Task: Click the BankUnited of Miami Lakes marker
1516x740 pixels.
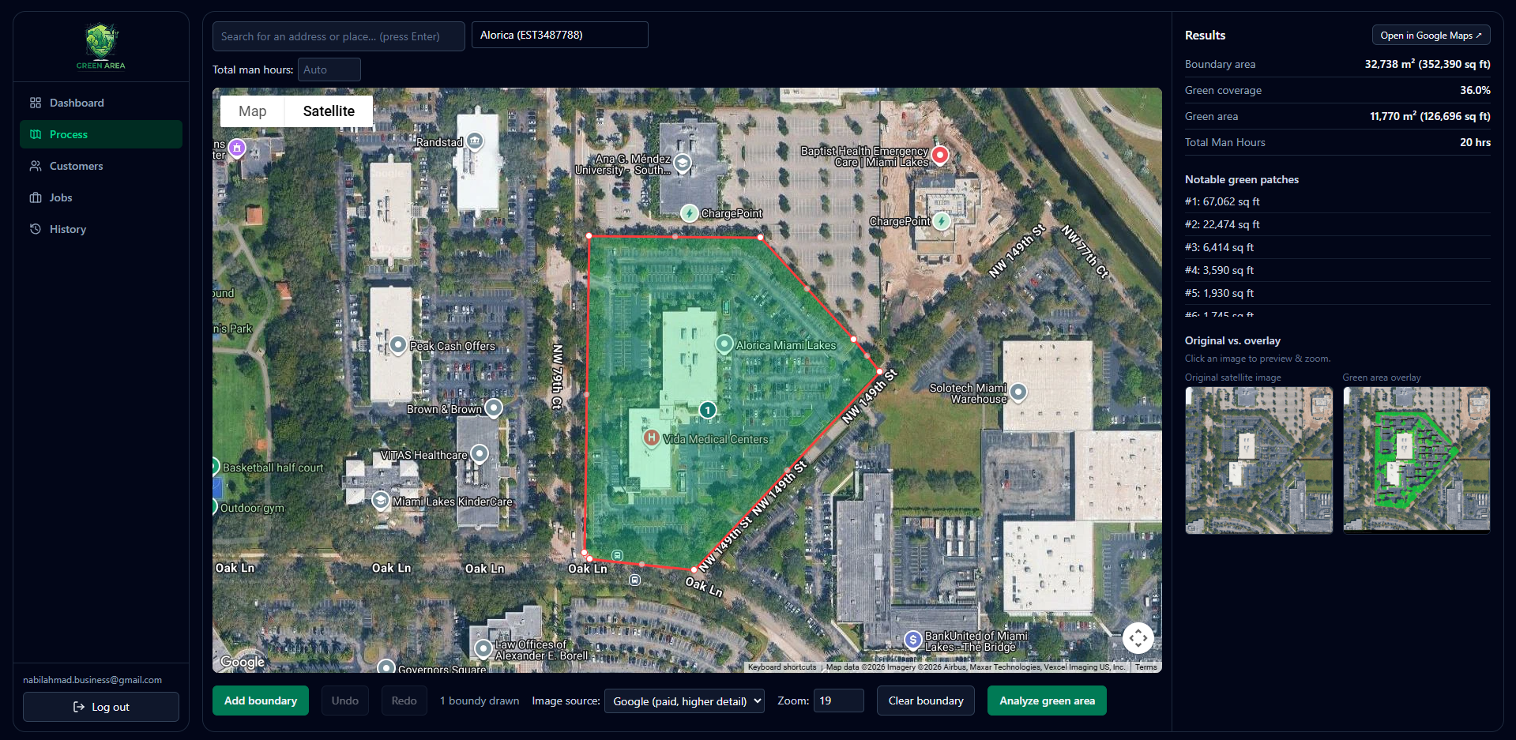Action: point(913,640)
